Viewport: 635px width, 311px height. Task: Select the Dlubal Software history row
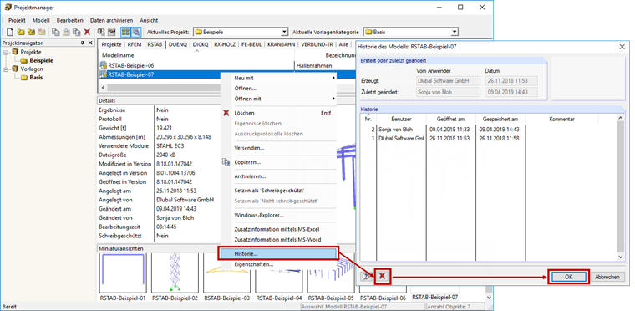(x=488, y=138)
